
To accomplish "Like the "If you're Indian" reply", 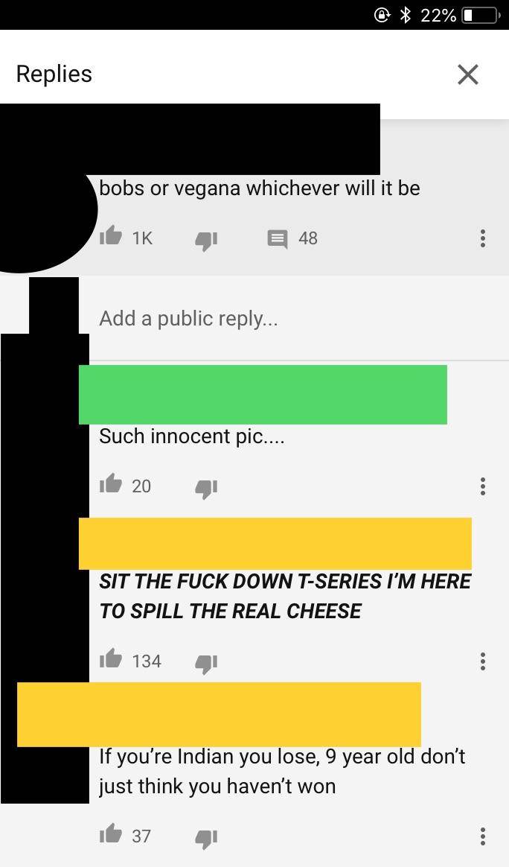I will coord(111,833).
